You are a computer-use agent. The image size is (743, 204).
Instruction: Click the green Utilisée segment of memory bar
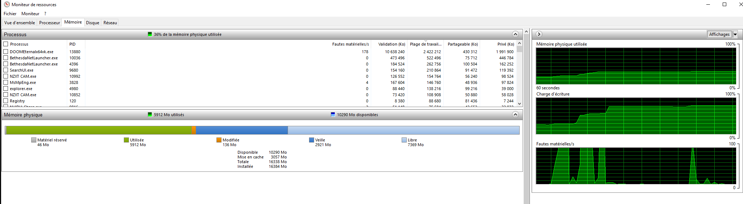click(x=99, y=130)
